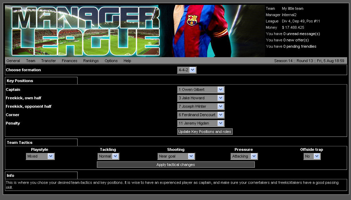The height and width of the screenshot is (200, 351).
Task: Click the Penalty label
Action: 13,123
